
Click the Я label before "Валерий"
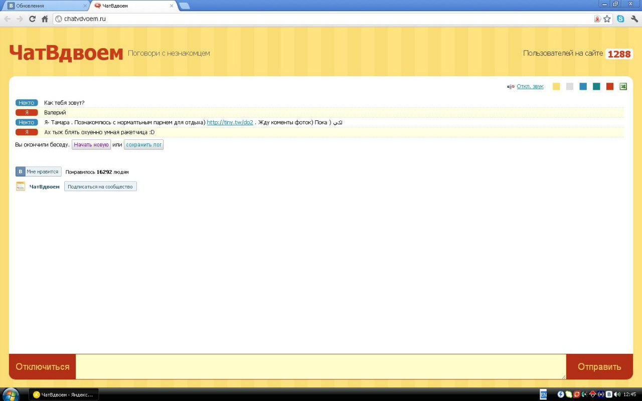[x=27, y=113]
